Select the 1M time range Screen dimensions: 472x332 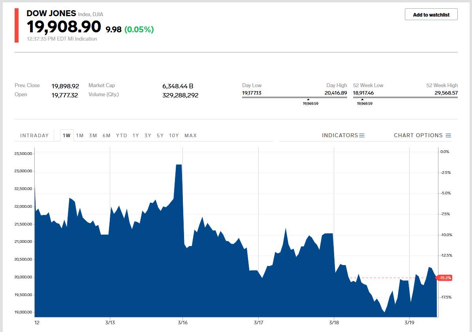(x=80, y=136)
